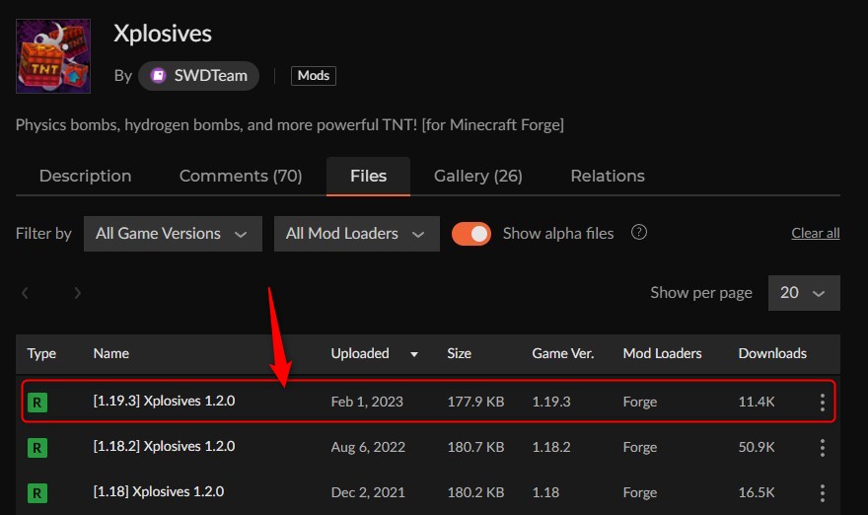The height and width of the screenshot is (515, 868).
Task: Click the 16.5K downloads value
Action: (x=757, y=493)
